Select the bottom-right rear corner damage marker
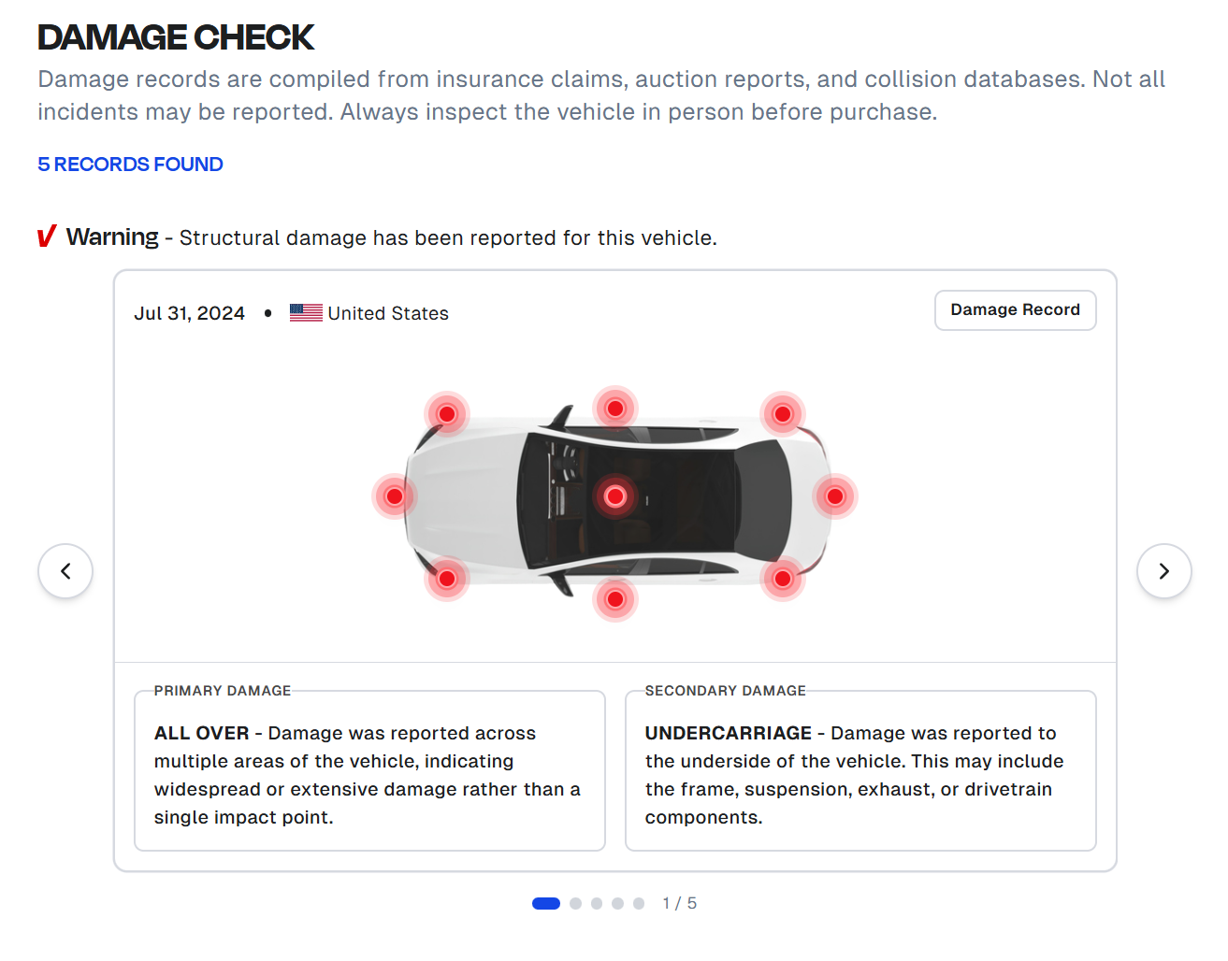 (x=783, y=579)
